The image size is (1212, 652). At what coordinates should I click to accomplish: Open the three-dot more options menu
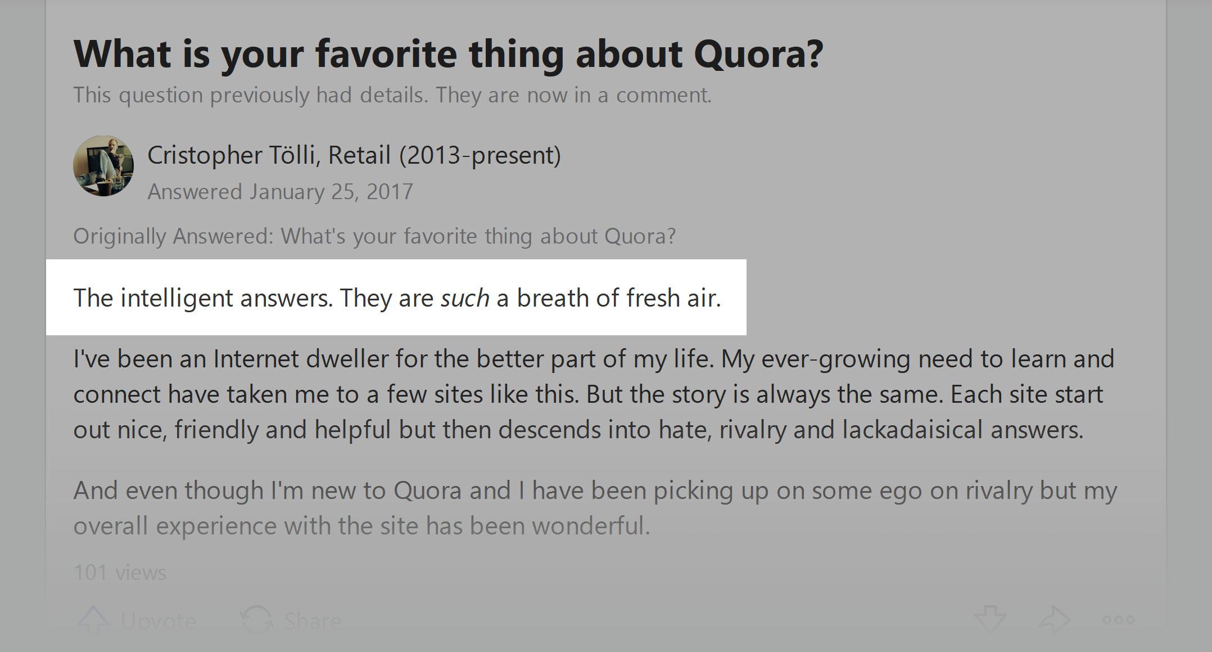pos(1119,620)
